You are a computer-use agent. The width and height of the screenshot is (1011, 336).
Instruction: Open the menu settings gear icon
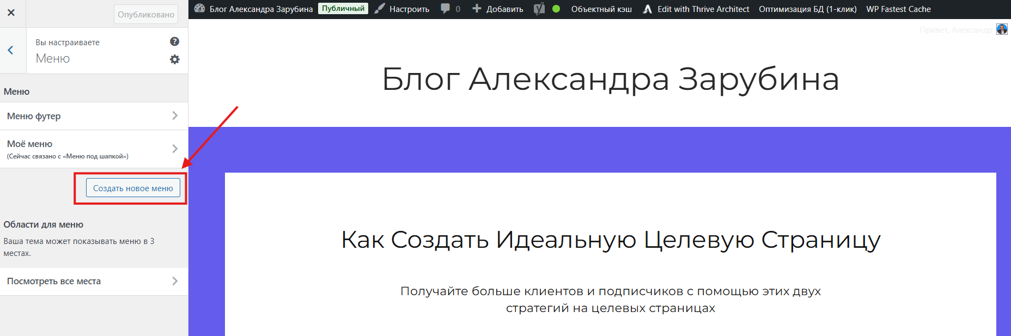click(x=174, y=59)
